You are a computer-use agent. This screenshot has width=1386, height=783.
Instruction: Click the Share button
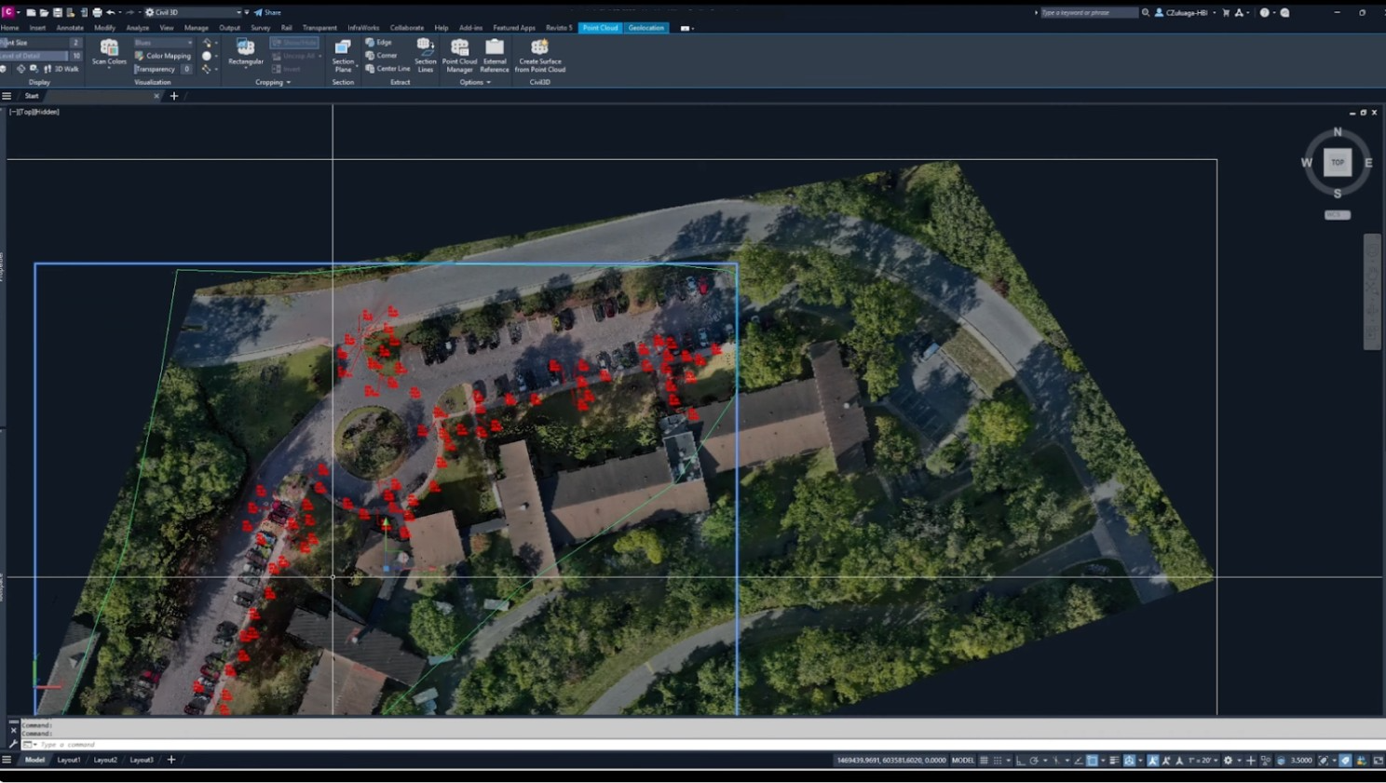[x=267, y=12]
